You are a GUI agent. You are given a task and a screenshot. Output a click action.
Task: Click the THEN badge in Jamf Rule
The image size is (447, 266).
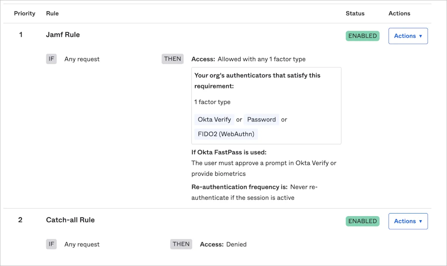pyautogui.click(x=172, y=59)
